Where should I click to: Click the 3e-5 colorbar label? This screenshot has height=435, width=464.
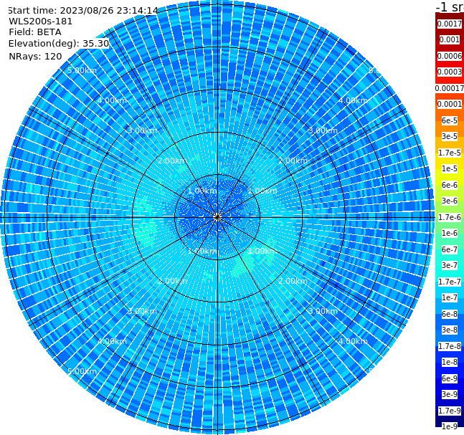pos(450,136)
